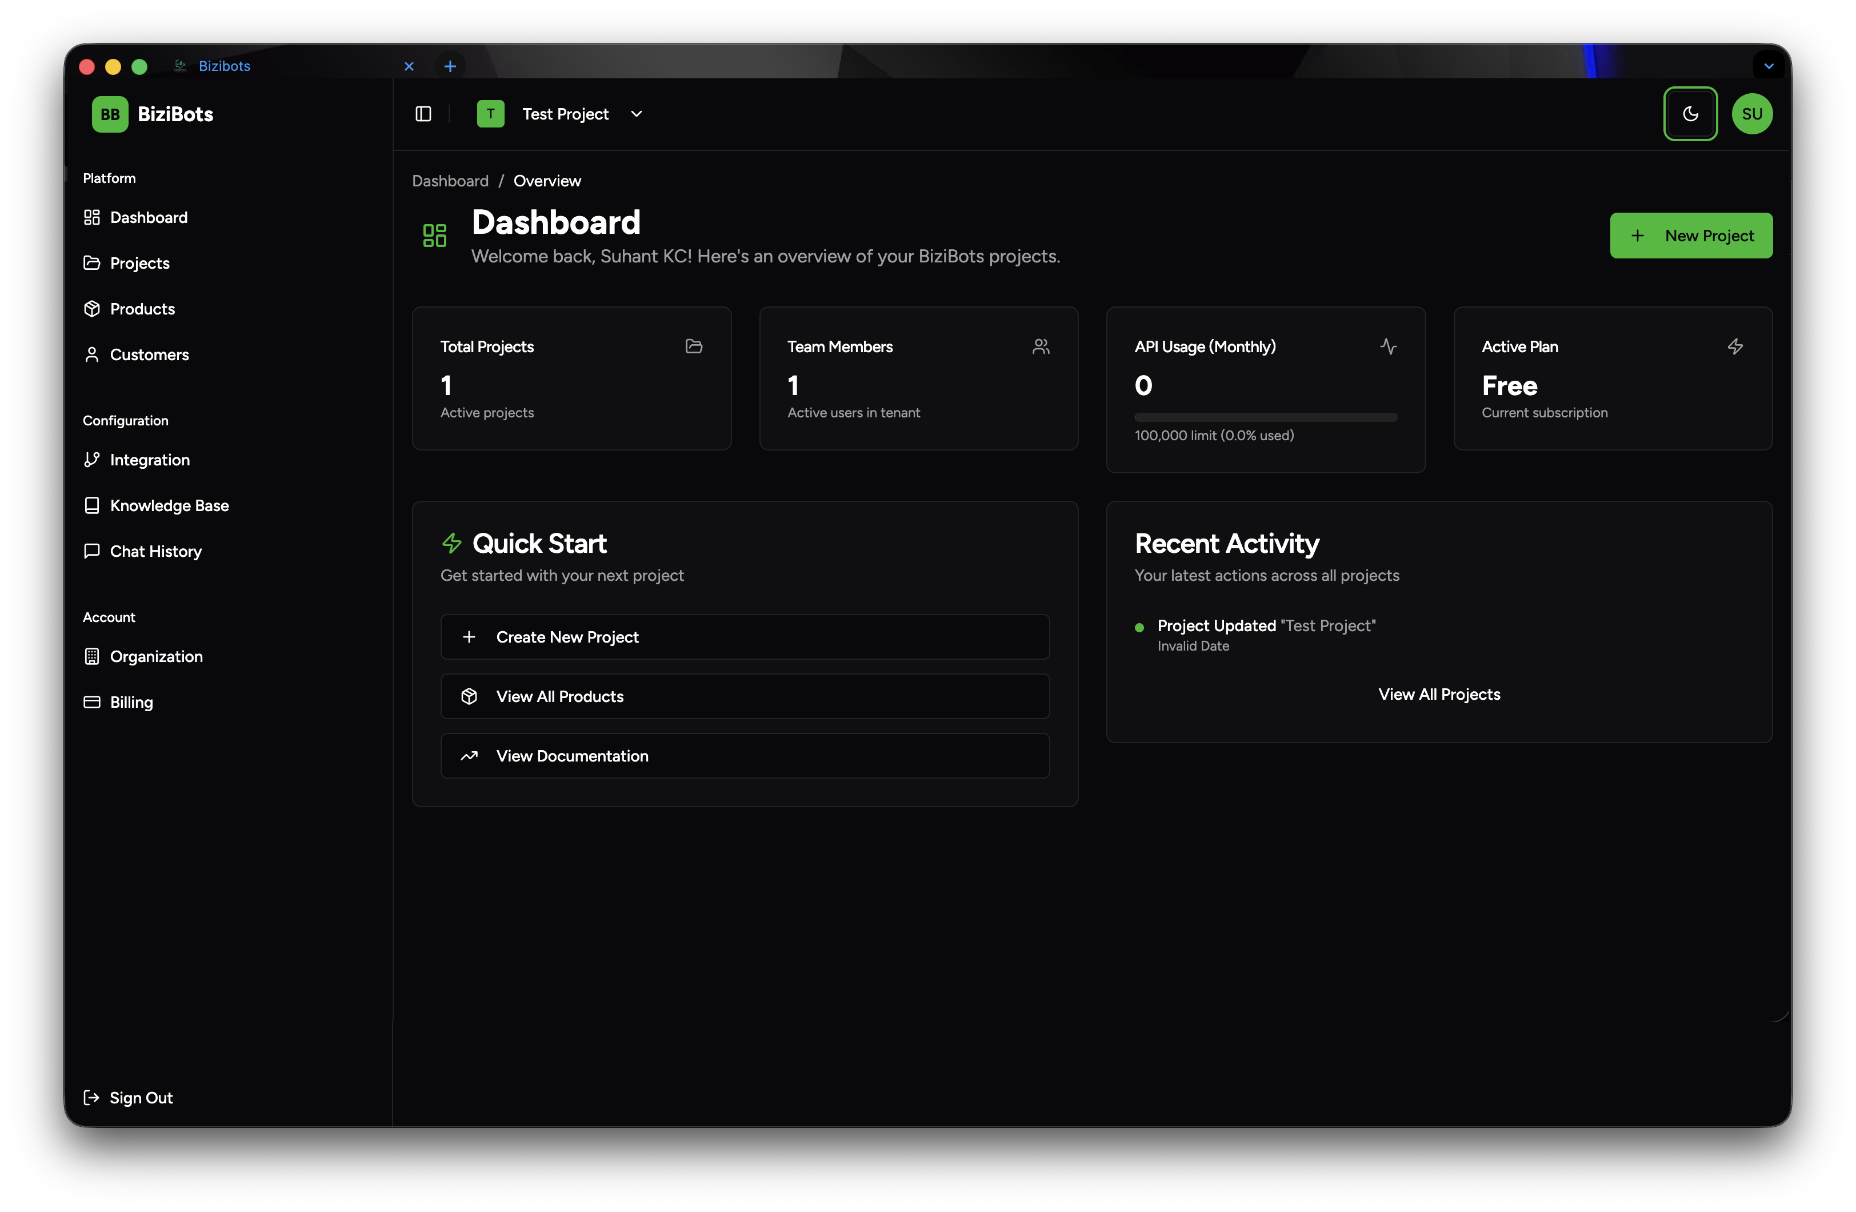Image resolution: width=1856 pixels, height=1212 pixels.
Task: Click the Projects folder icon in sidebar
Action: coord(92,263)
